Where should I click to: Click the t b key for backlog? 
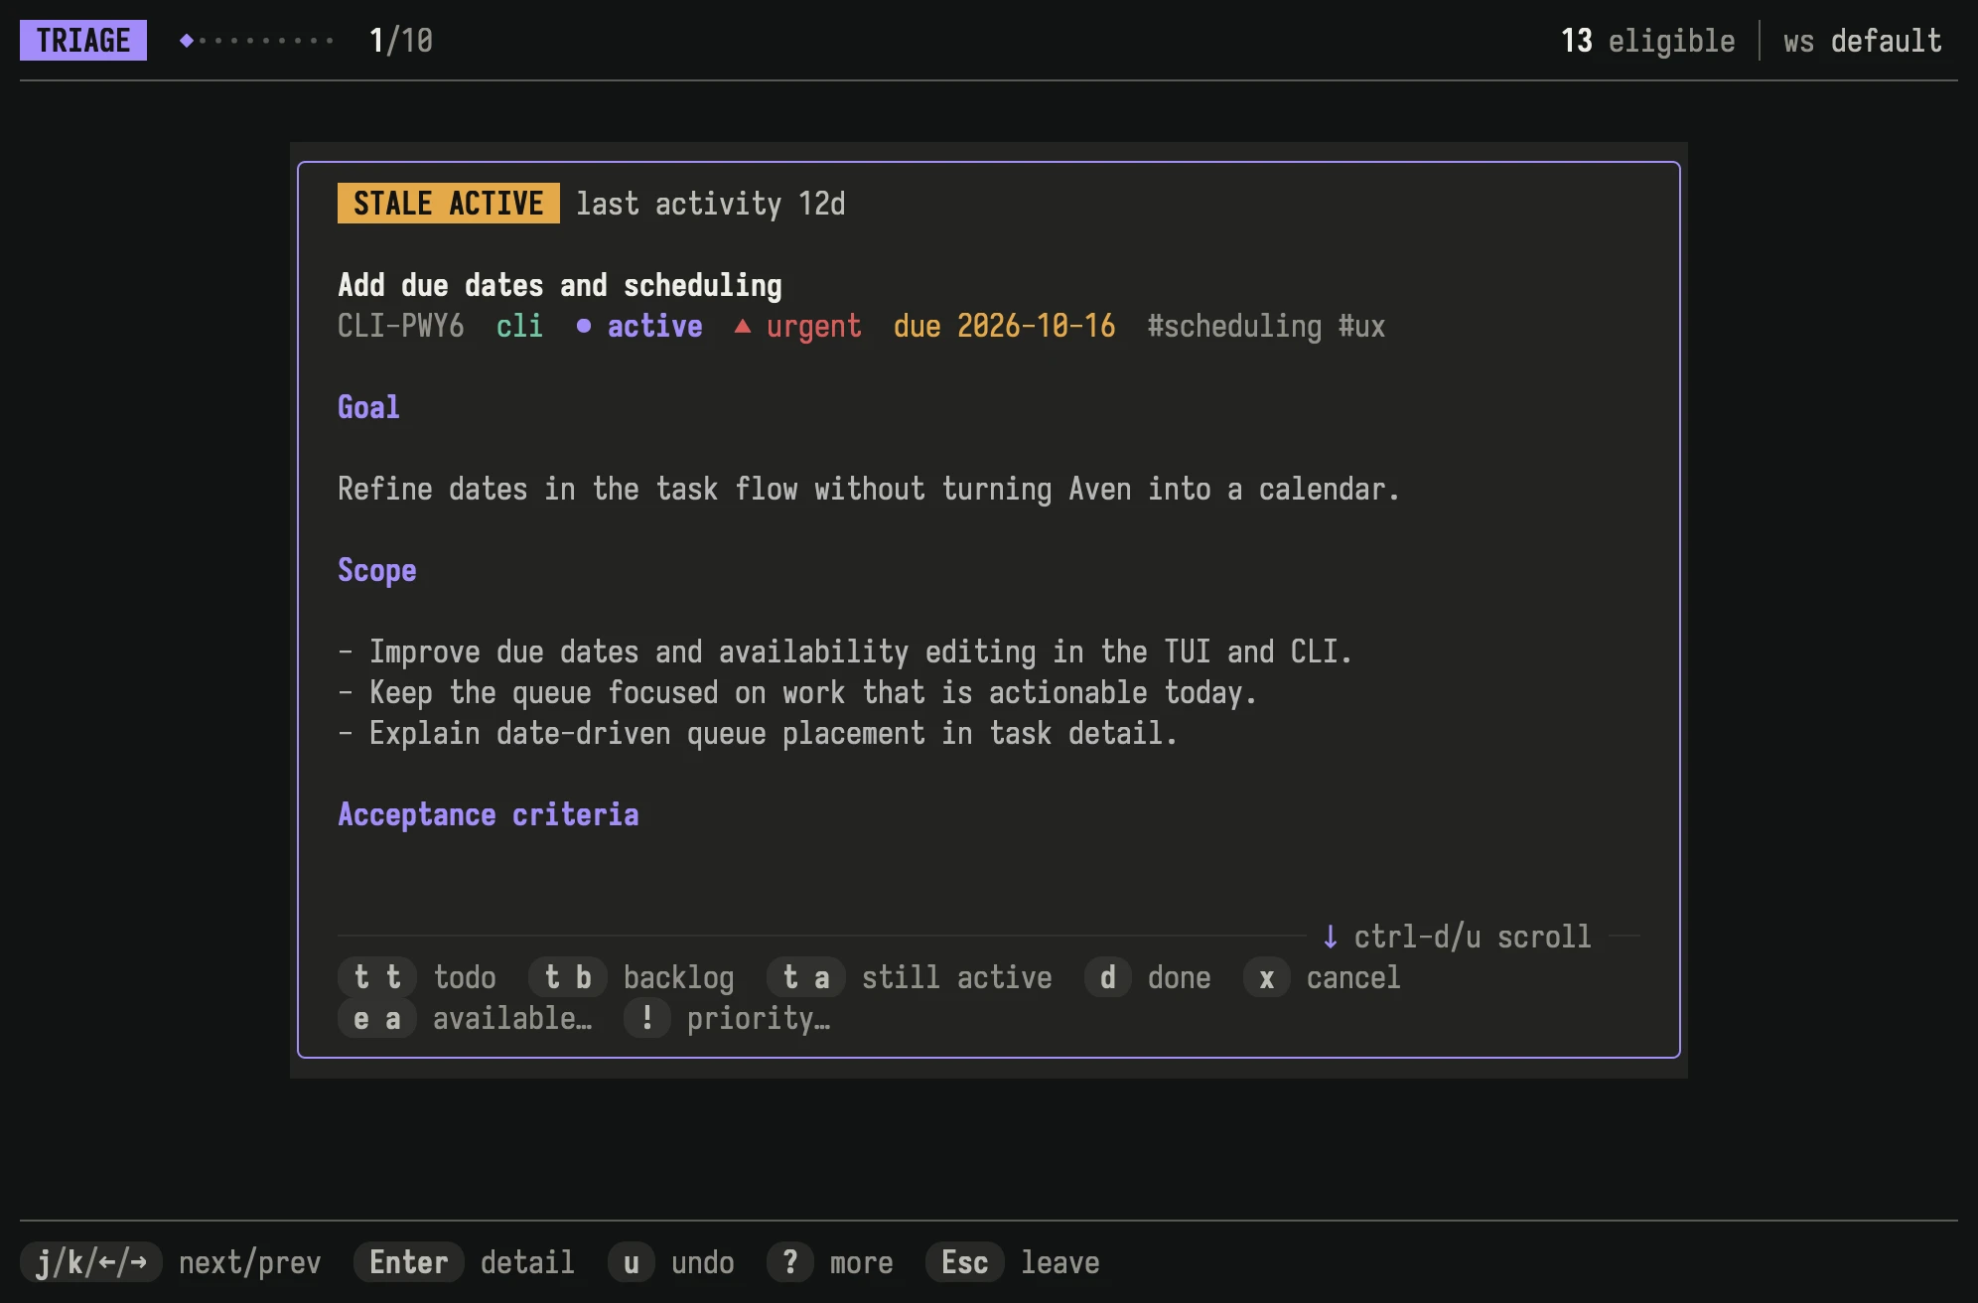pyautogui.click(x=568, y=977)
